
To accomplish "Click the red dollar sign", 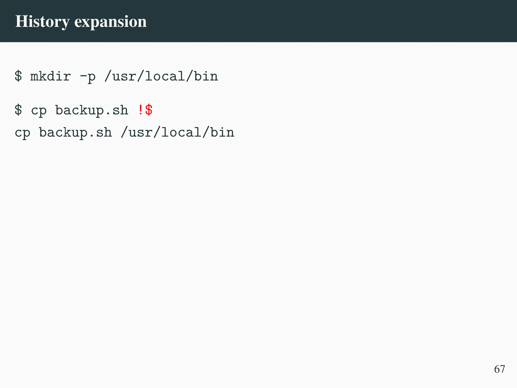I will click(x=149, y=110).
